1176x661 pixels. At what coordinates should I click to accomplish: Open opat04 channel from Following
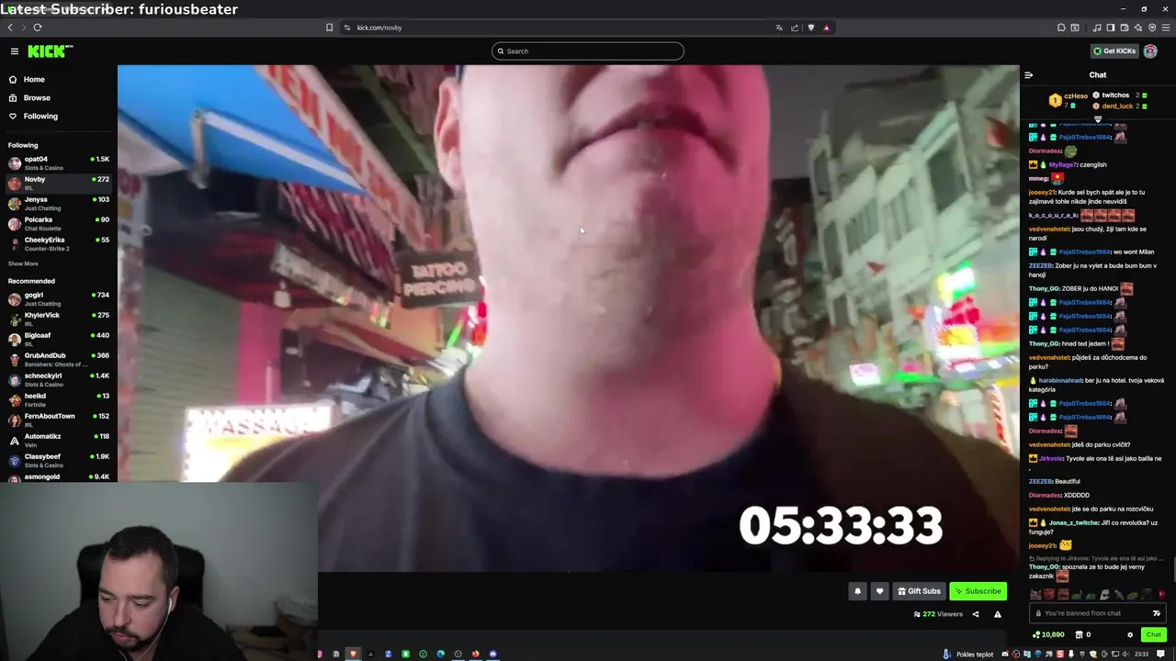pos(59,163)
